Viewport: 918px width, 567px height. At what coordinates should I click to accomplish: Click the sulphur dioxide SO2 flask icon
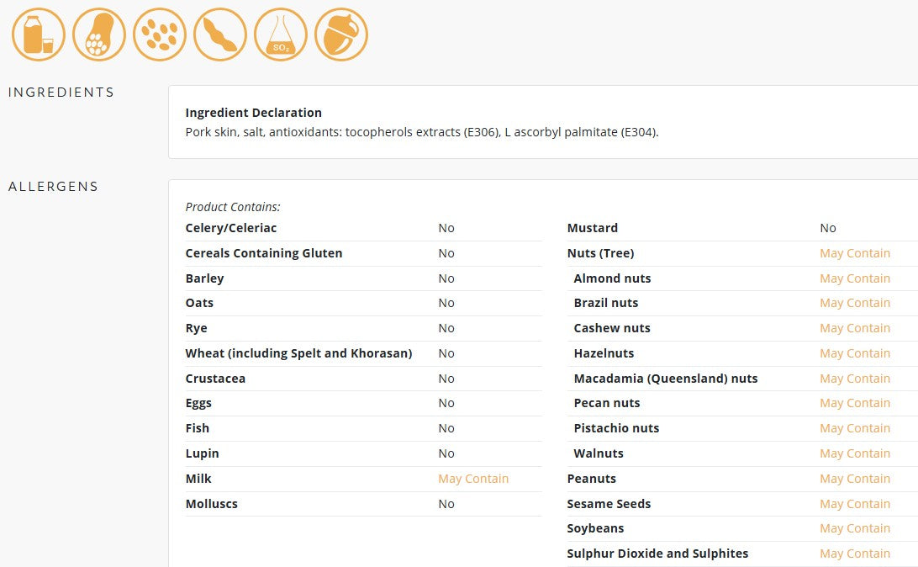[x=281, y=34]
